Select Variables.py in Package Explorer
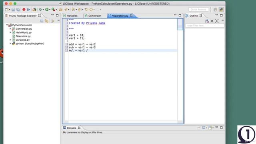 (x=22, y=40)
